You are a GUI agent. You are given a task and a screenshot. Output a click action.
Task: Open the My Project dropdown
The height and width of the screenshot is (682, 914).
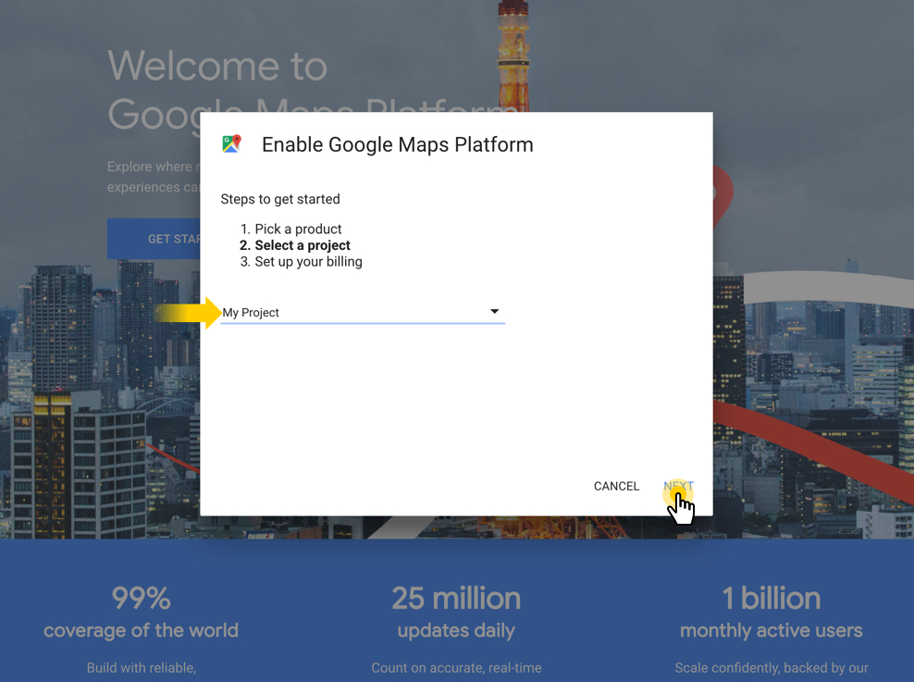363,313
